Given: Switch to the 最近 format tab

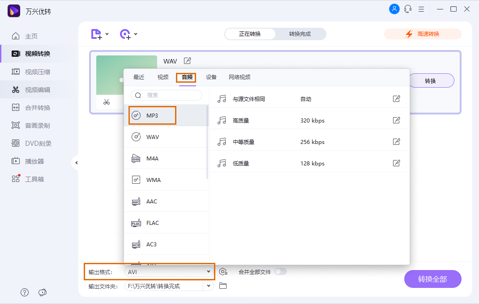Looking at the screenshot, I should [139, 77].
